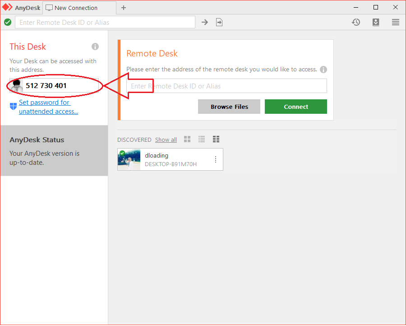
Task: Focus the top Remote Desk ID address bar
Action: click(x=105, y=22)
